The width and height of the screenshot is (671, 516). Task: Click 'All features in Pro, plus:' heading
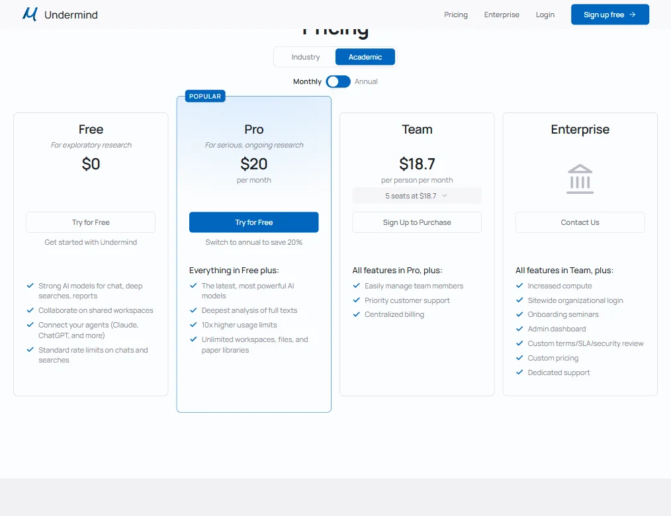coord(397,271)
